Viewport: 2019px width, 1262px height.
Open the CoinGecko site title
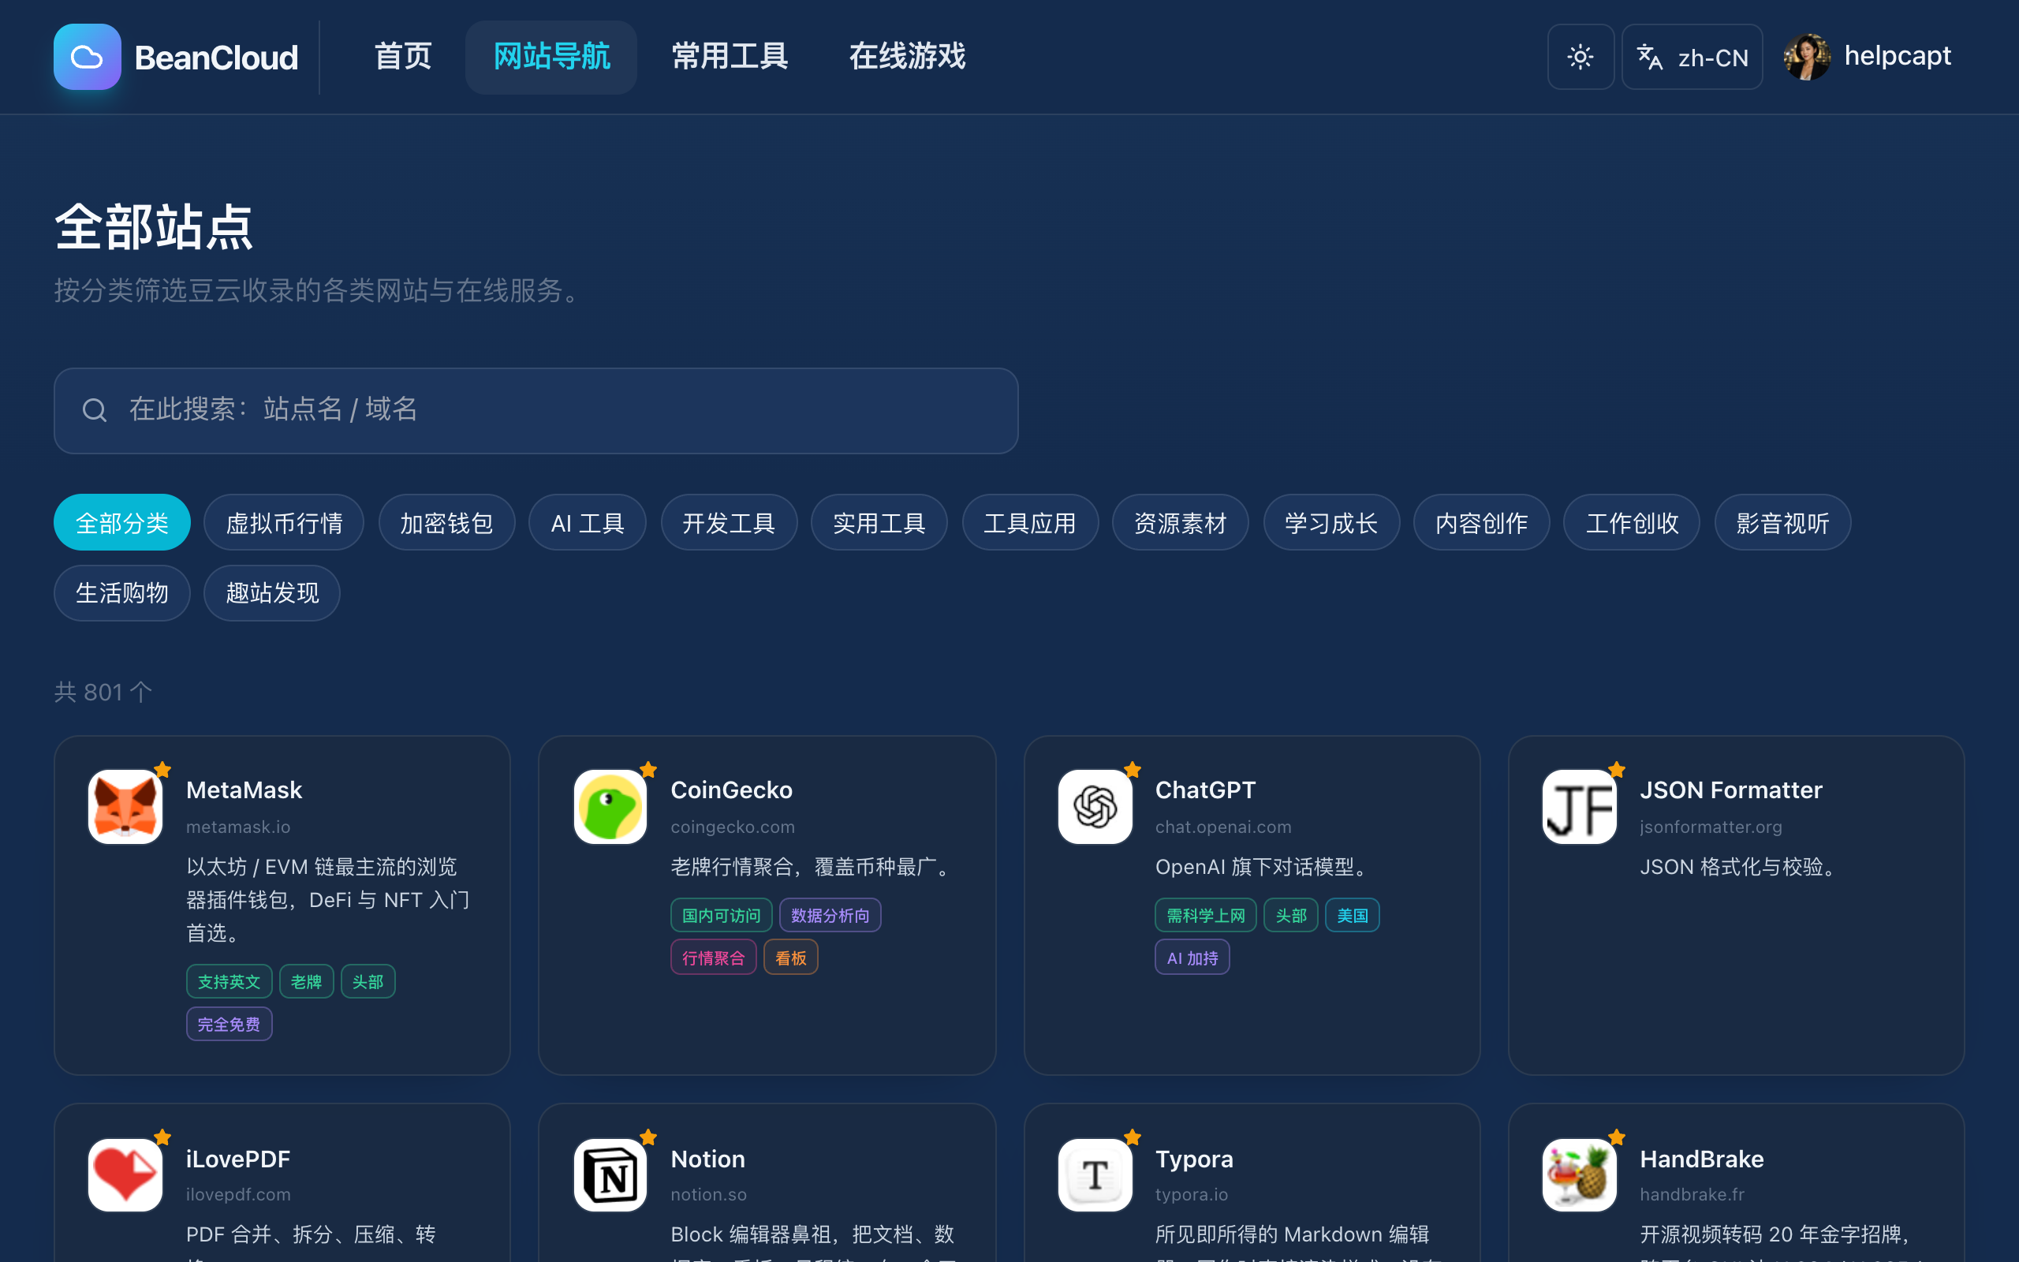pos(731,790)
